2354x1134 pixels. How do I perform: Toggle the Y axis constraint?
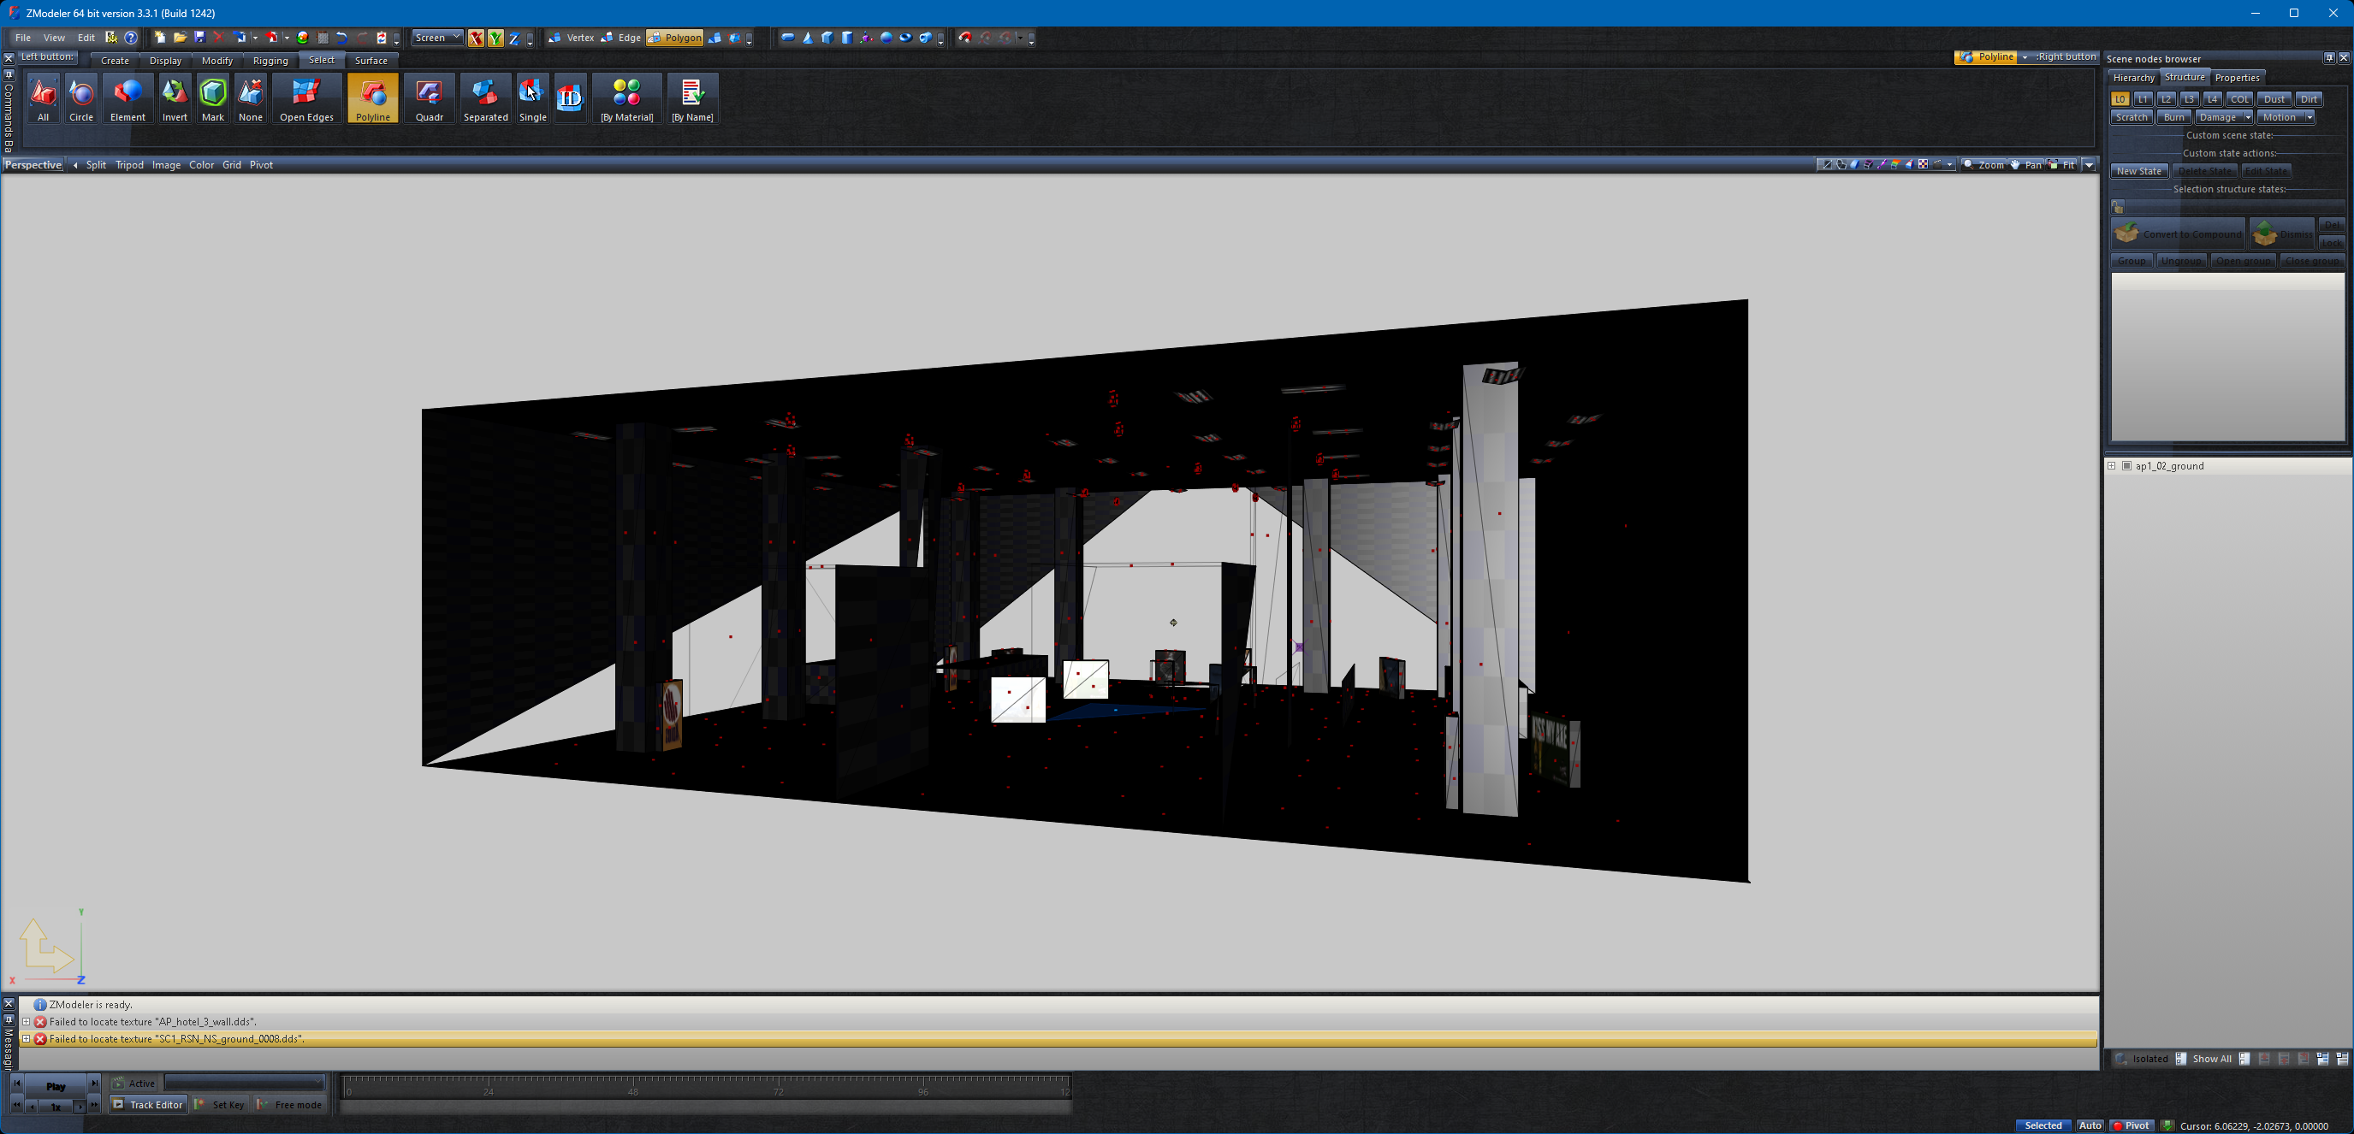tap(495, 38)
